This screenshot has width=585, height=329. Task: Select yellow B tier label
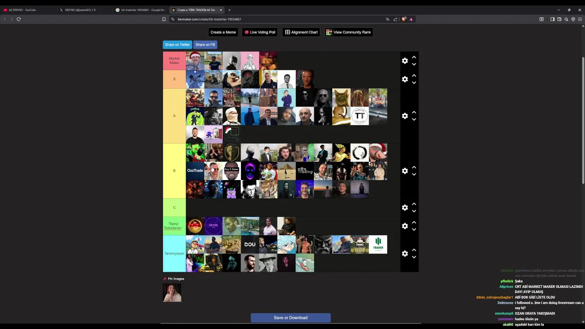tap(174, 171)
